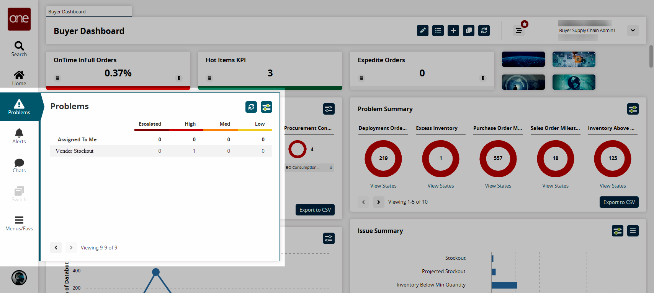
Task: Click the Low column header
Action: coord(260,124)
